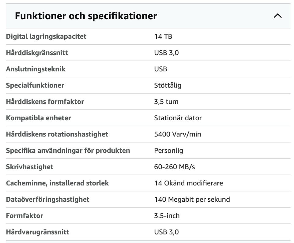Select the Hårddiskgränssnitt row label
The image size is (294, 243).
[x=37, y=53]
